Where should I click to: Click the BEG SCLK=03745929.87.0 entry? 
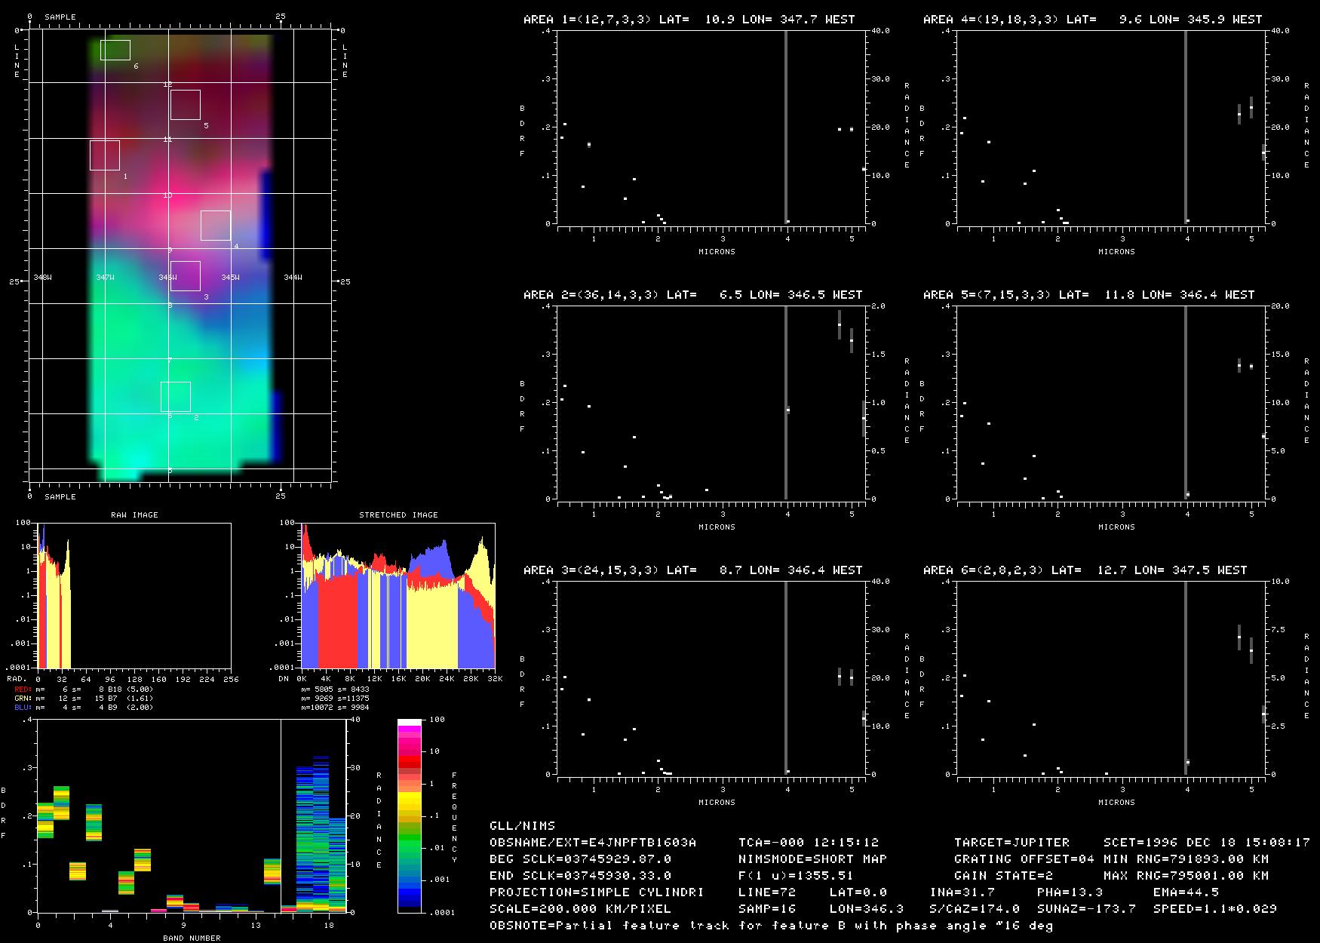[581, 859]
